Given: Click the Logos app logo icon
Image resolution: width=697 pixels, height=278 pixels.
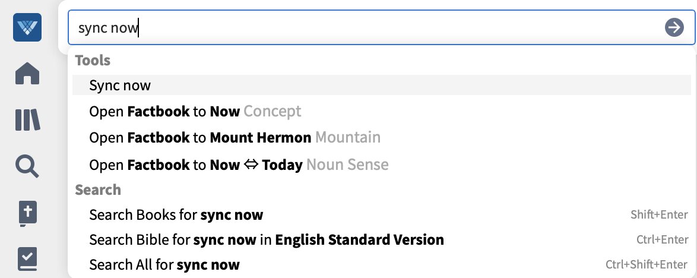Looking at the screenshot, I should click(27, 27).
